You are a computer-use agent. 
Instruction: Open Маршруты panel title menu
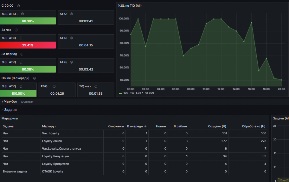(x=10, y=118)
